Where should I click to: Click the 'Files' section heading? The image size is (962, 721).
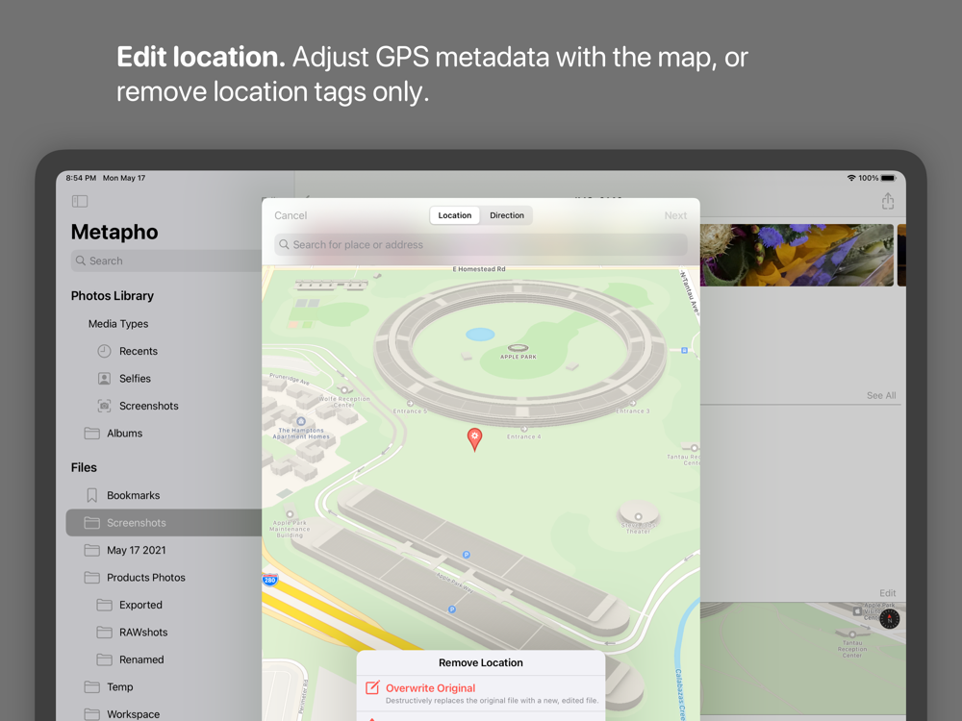tap(84, 468)
